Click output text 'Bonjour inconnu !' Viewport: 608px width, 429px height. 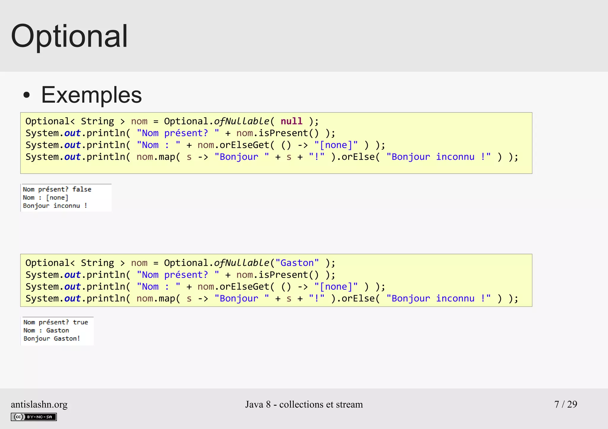point(55,206)
